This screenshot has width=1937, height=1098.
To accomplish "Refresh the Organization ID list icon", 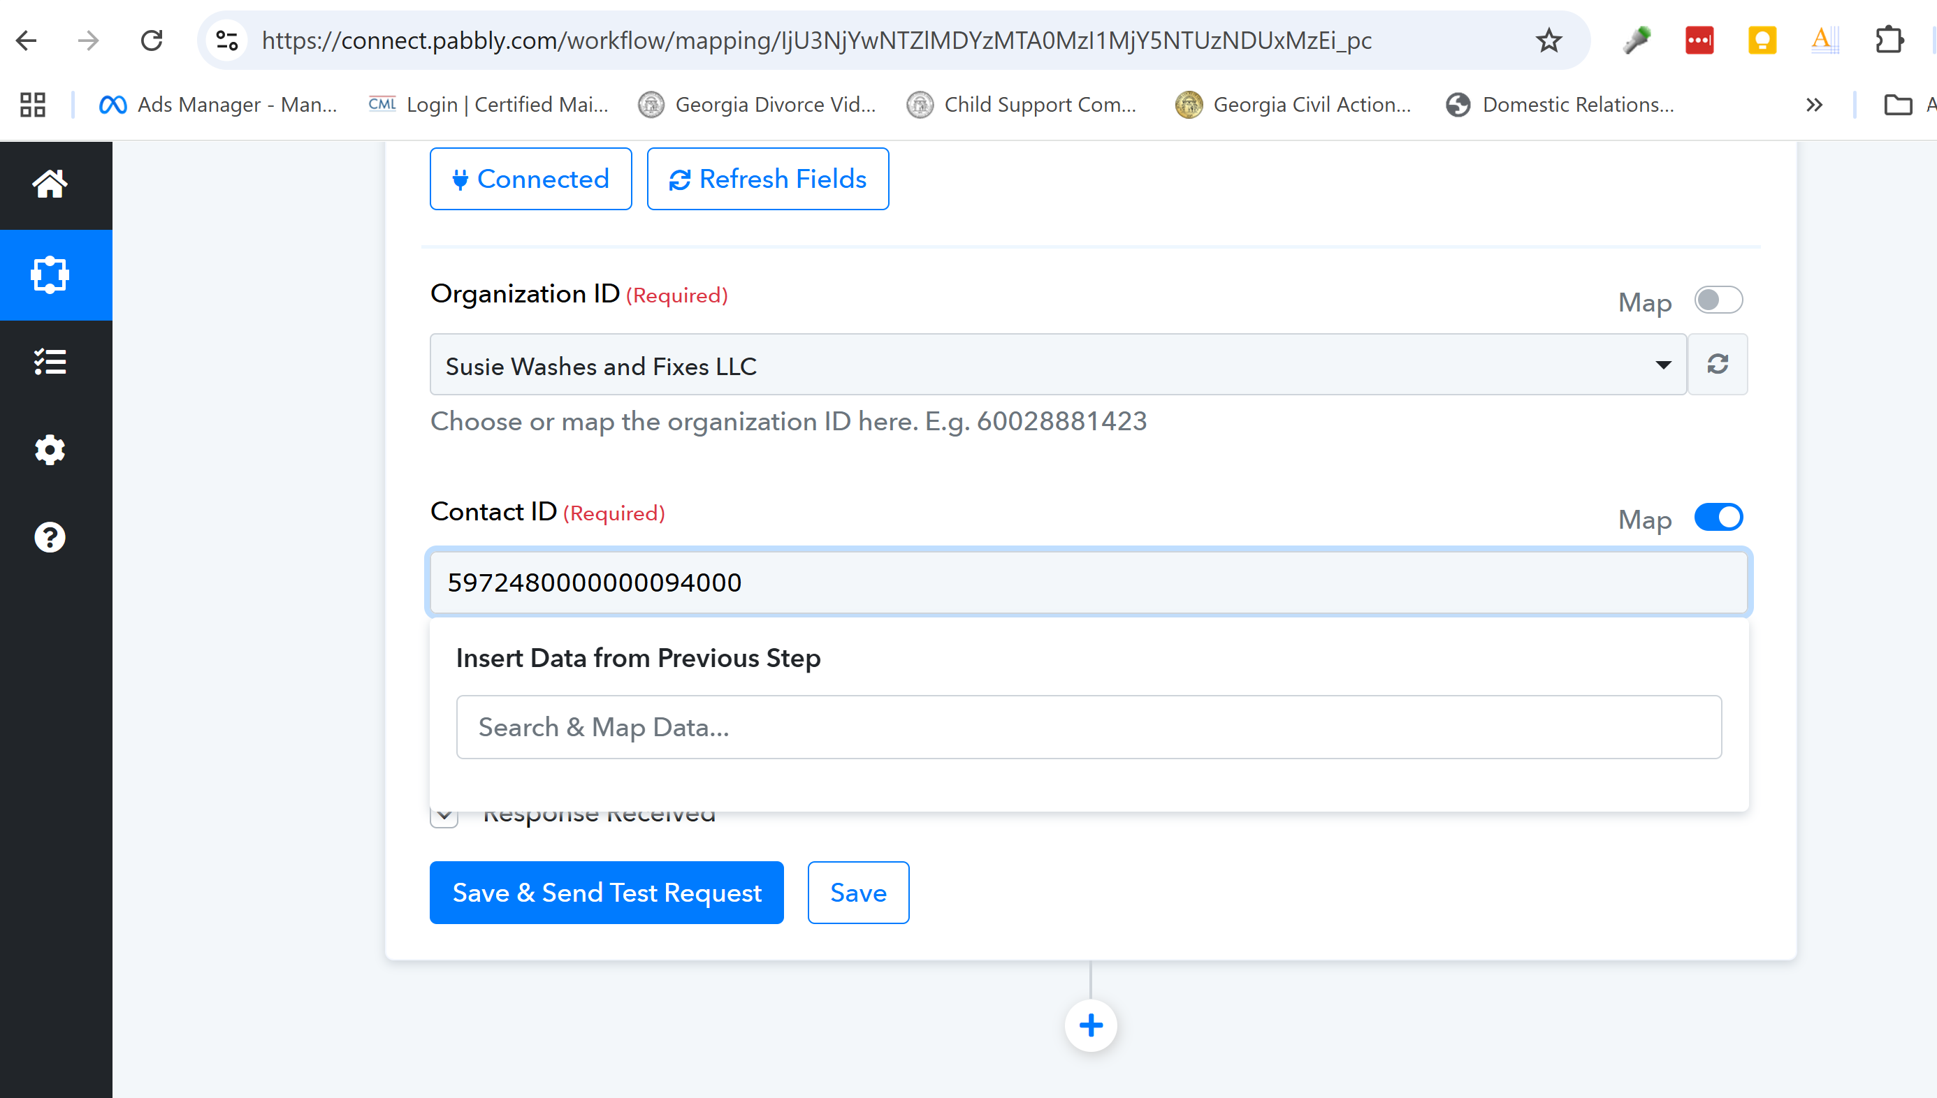I will [1718, 364].
